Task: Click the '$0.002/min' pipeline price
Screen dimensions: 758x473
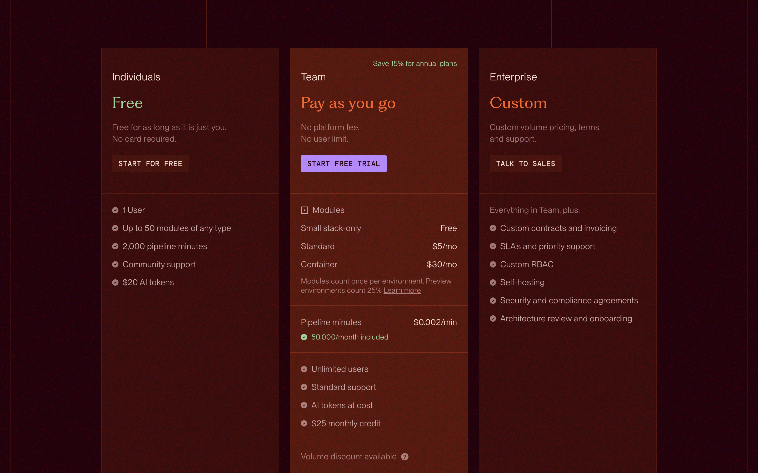Action: point(435,322)
